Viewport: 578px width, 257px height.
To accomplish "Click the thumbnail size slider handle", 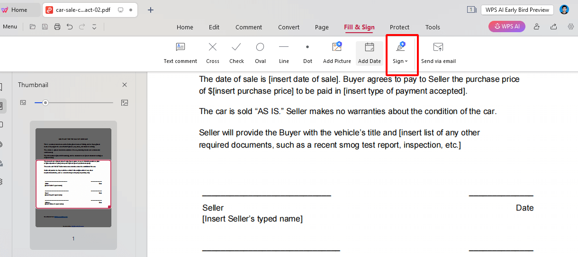I will coord(45,103).
